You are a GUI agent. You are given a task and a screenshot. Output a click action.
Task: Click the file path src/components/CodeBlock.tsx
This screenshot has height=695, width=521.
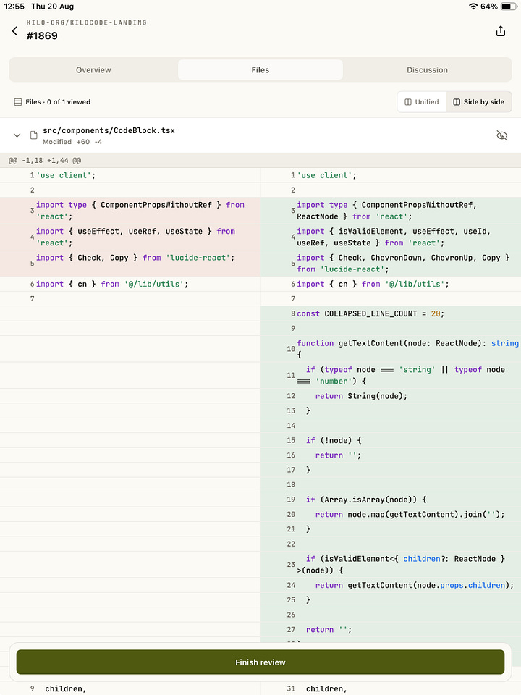point(109,131)
